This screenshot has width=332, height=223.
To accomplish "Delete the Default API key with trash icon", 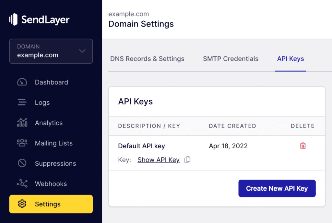I will pos(303,146).
